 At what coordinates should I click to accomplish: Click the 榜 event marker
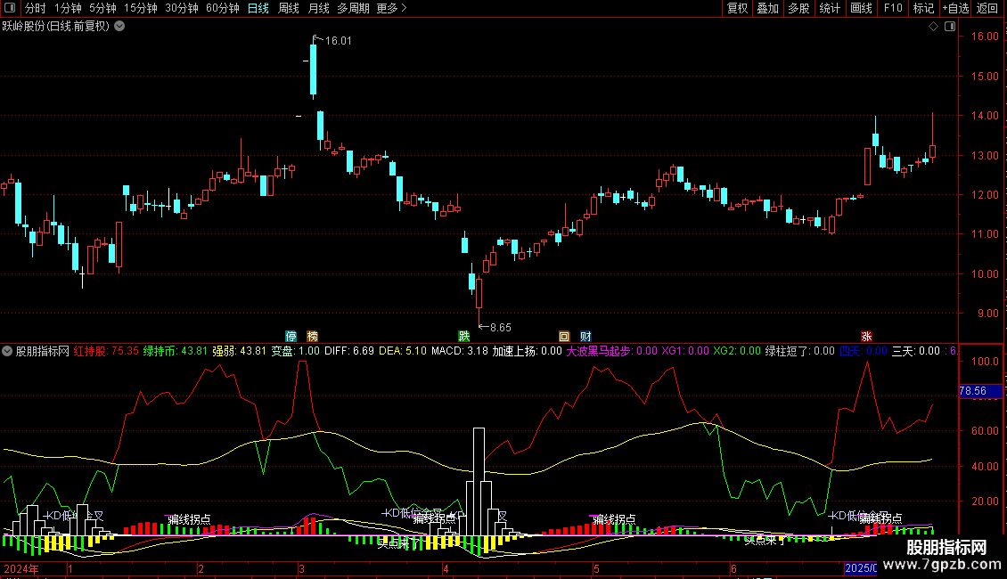click(x=312, y=337)
